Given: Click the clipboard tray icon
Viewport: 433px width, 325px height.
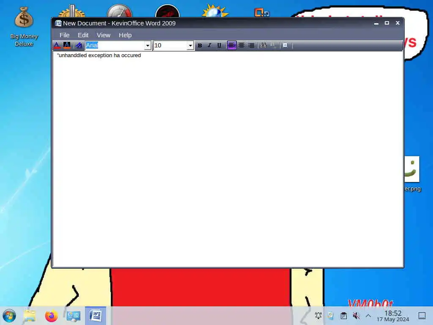Looking at the screenshot, I should click(x=343, y=315).
